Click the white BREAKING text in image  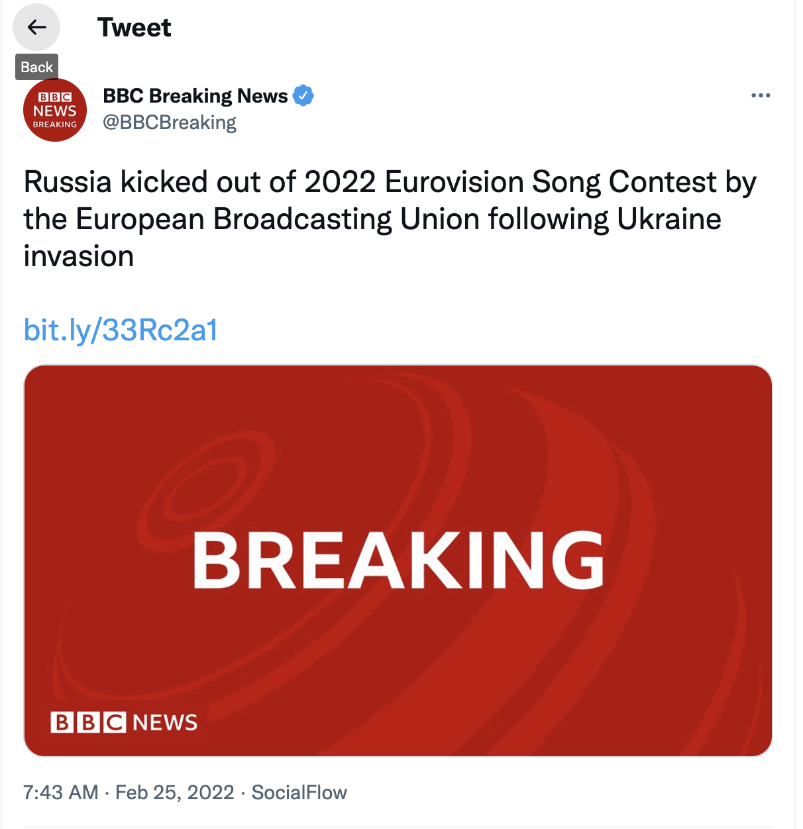(398, 560)
